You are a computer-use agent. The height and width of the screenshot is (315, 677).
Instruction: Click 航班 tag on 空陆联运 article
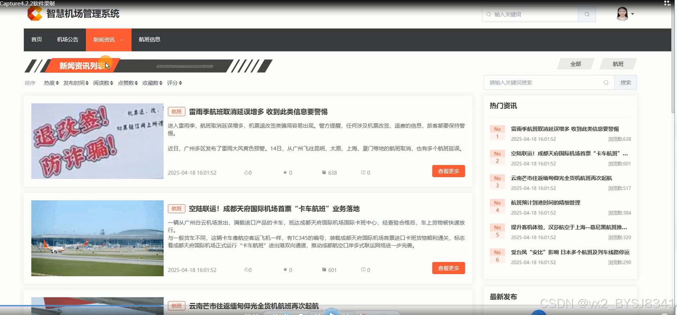176,209
